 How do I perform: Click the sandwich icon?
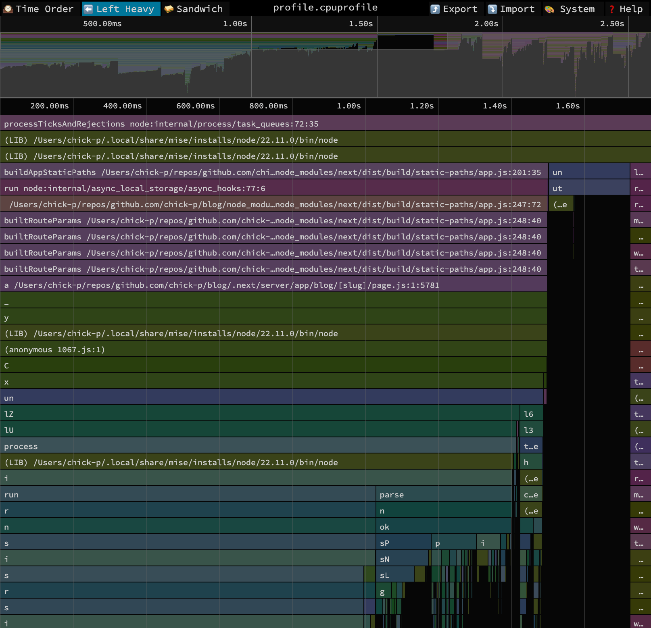(x=169, y=9)
